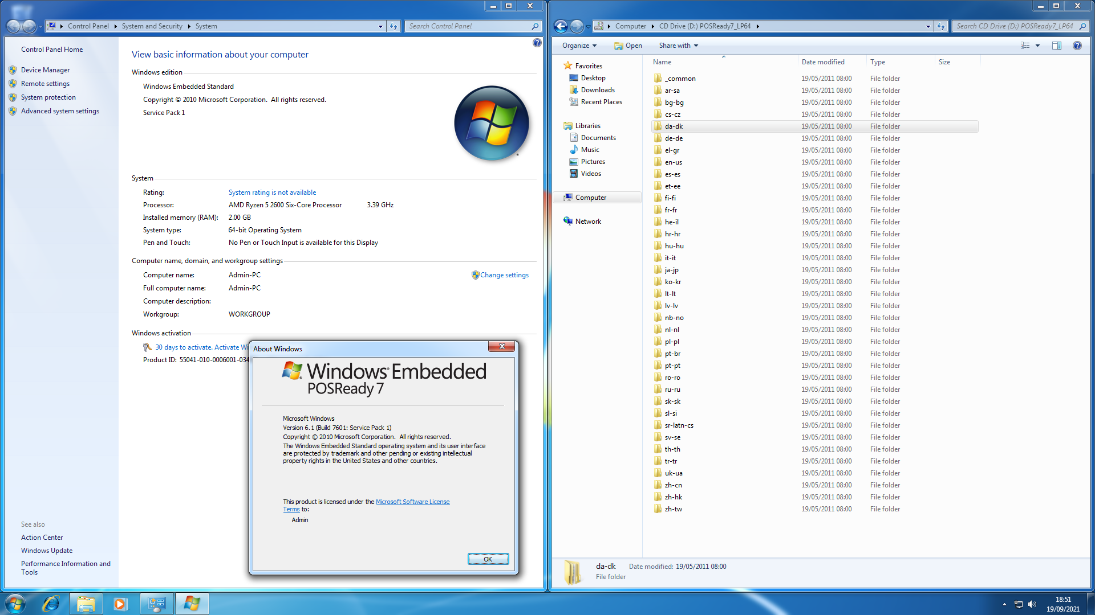Viewport: 1095px width, 615px height.
Task: Open Windows Update under See also
Action: pos(47,551)
